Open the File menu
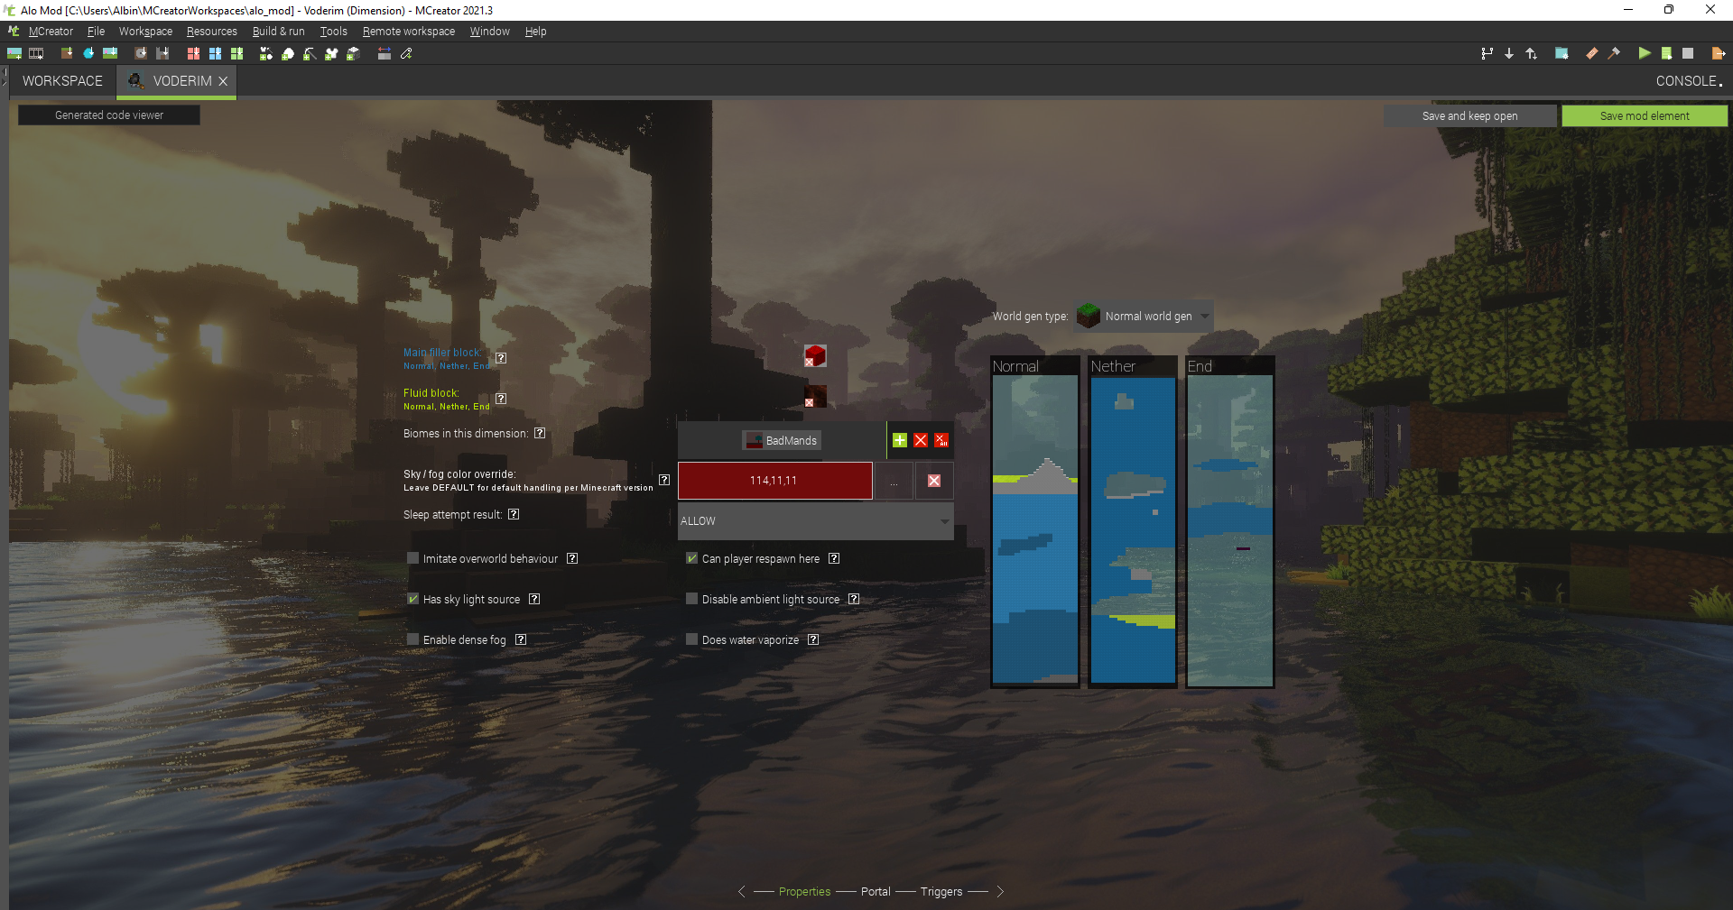 (96, 32)
